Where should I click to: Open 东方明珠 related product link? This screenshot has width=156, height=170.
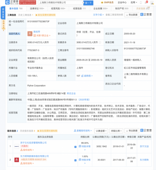(144, 160)
